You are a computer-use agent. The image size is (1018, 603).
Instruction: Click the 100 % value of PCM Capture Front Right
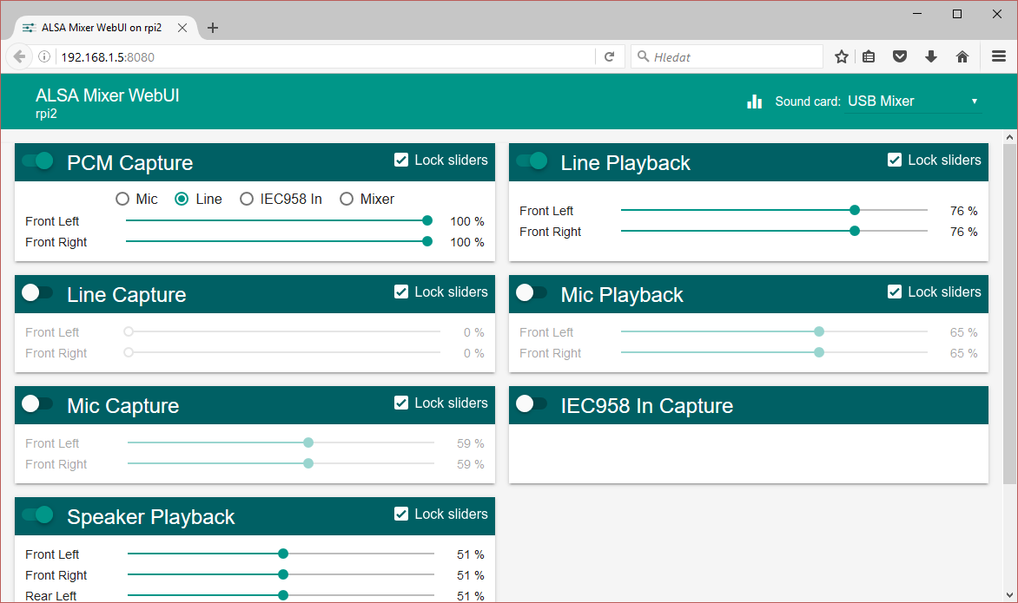point(466,242)
